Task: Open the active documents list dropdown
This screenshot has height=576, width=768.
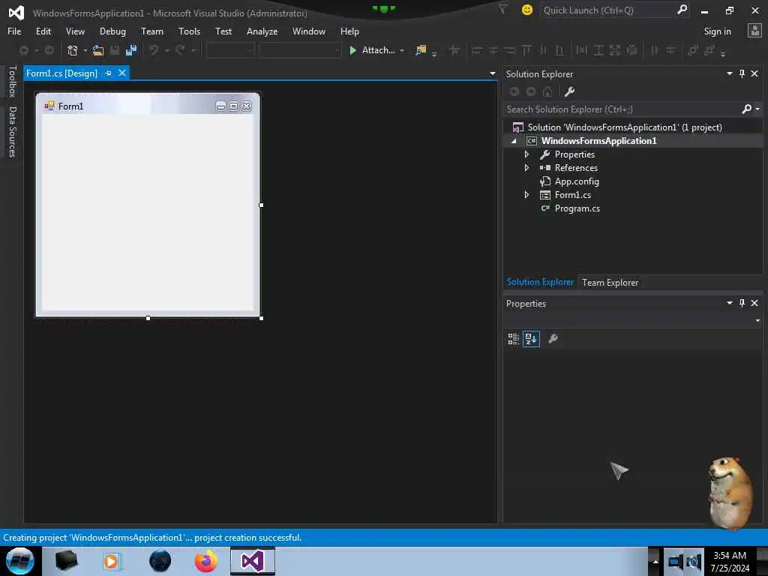Action: click(x=492, y=73)
